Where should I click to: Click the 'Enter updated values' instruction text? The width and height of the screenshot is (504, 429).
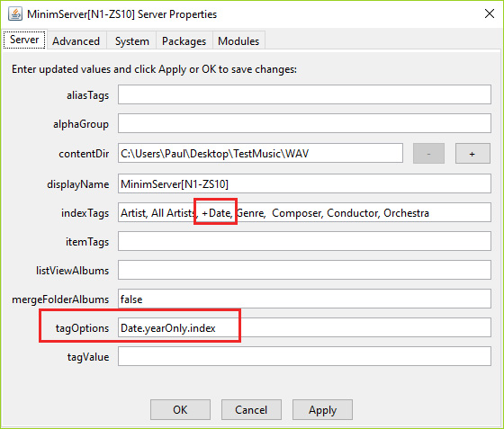(x=154, y=69)
